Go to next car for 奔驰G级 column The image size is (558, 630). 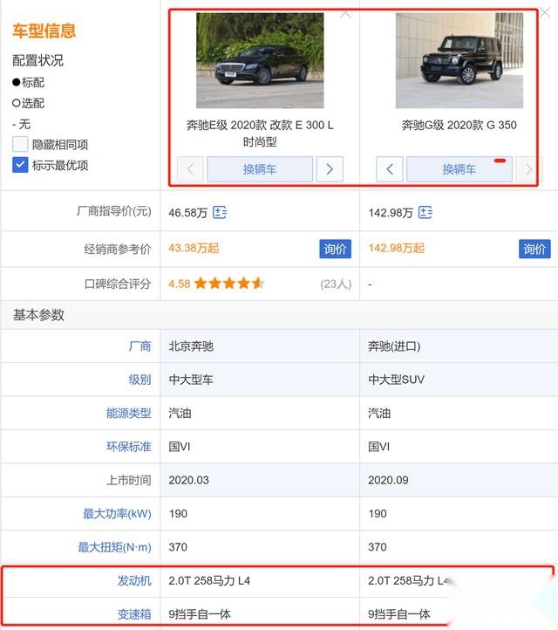(528, 169)
